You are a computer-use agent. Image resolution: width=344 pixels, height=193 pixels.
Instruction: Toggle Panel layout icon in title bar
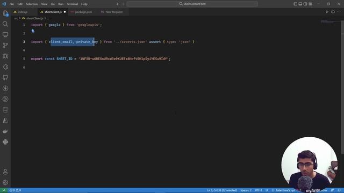tap(300, 4)
